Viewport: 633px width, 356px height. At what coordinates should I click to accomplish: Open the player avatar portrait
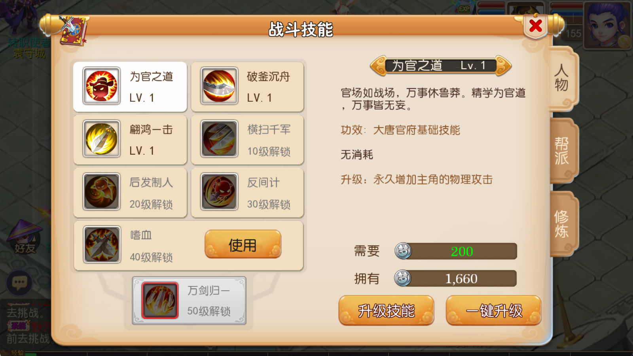pos(607,25)
